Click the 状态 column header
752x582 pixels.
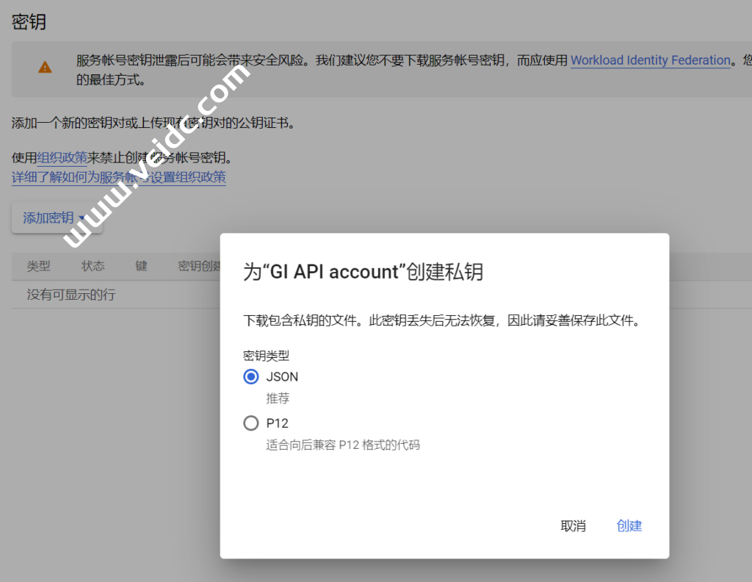(93, 266)
